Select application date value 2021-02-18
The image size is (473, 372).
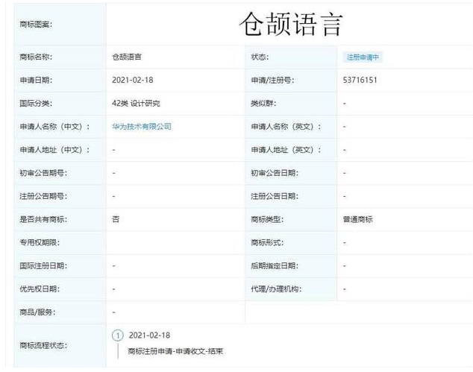point(133,80)
